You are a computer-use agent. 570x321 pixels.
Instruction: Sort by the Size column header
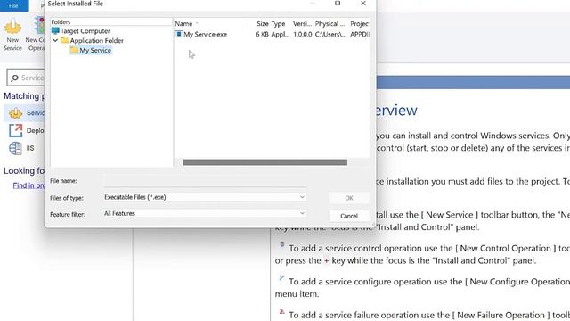[x=263, y=24]
